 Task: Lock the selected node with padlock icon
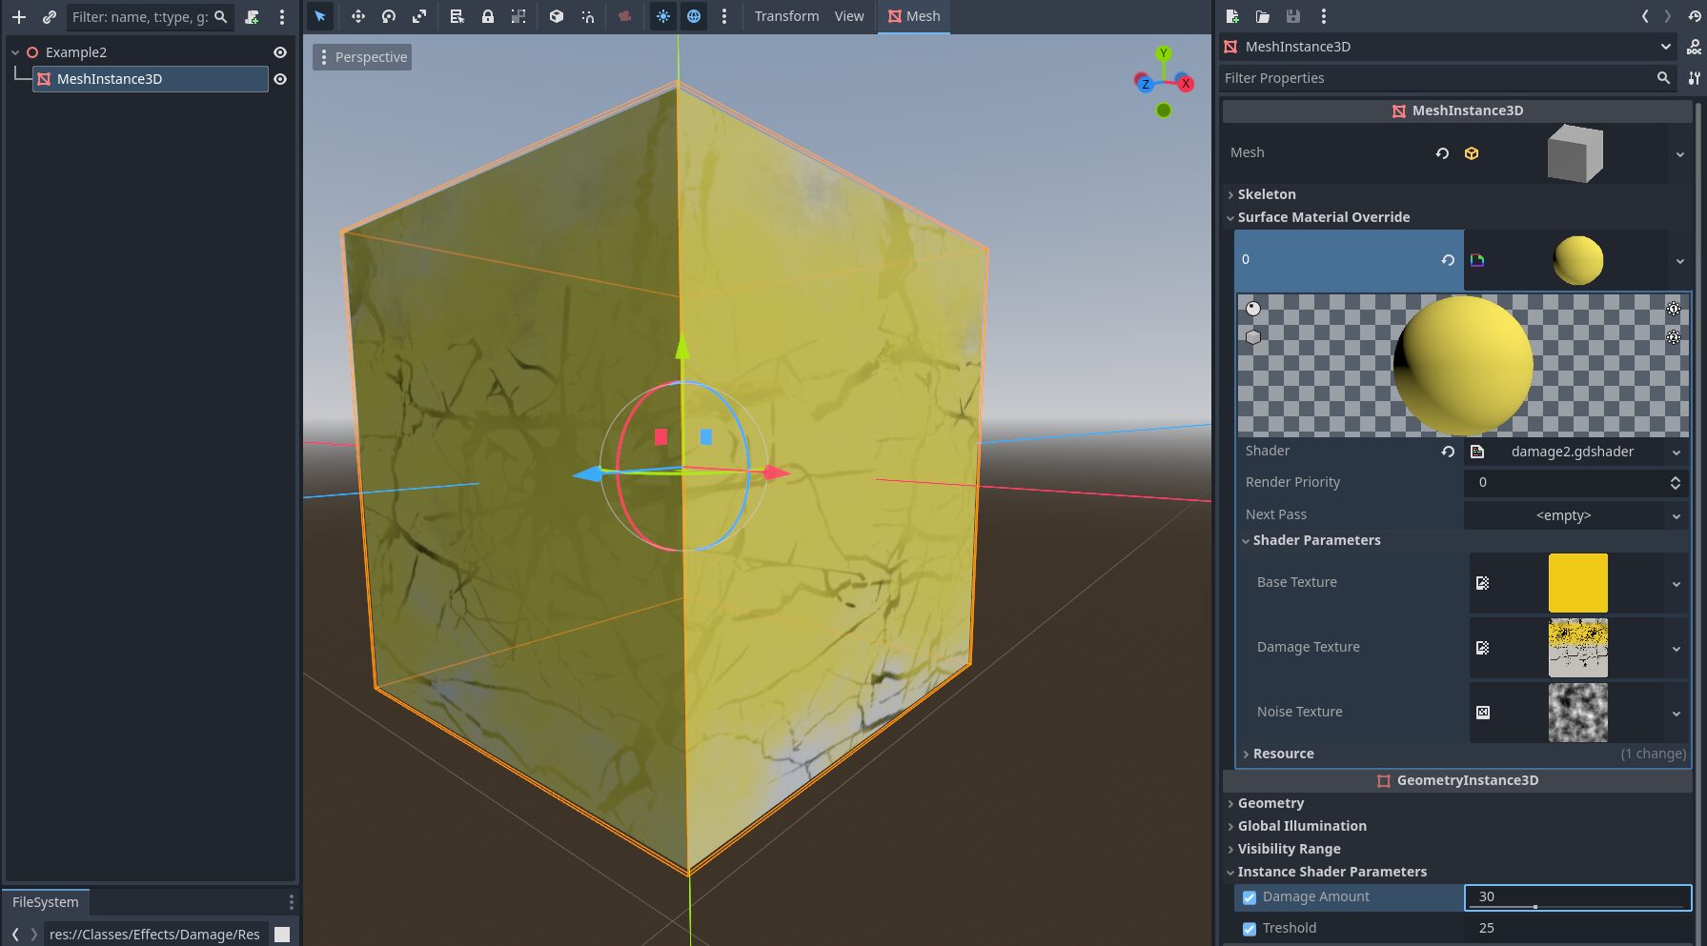click(x=488, y=16)
